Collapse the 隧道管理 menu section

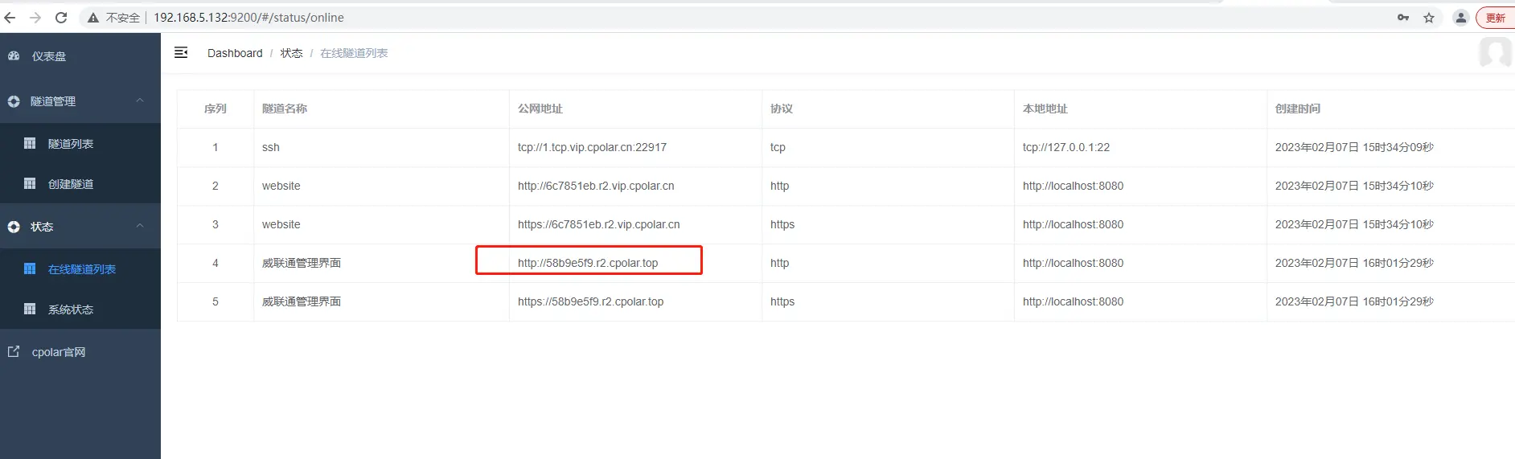(140, 100)
